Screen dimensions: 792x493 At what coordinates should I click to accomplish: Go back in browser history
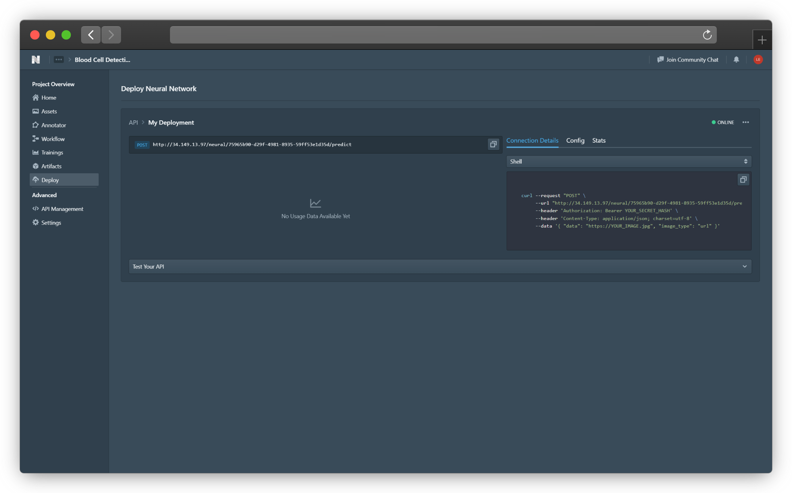(x=91, y=35)
